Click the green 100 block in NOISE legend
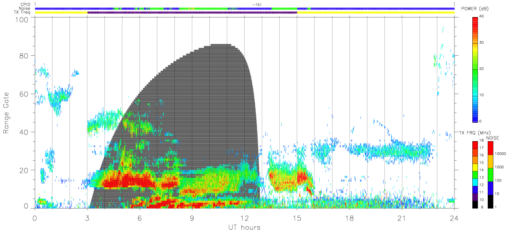511x236 pixels. tap(490, 175)
